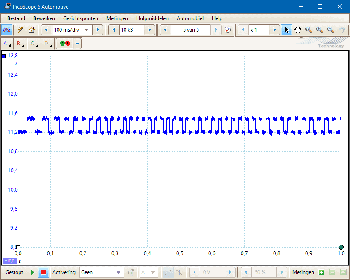Click the auto setup lightning icon
Image resolution: width=350 pixels, height=280 pixels.
pos(20,30)
